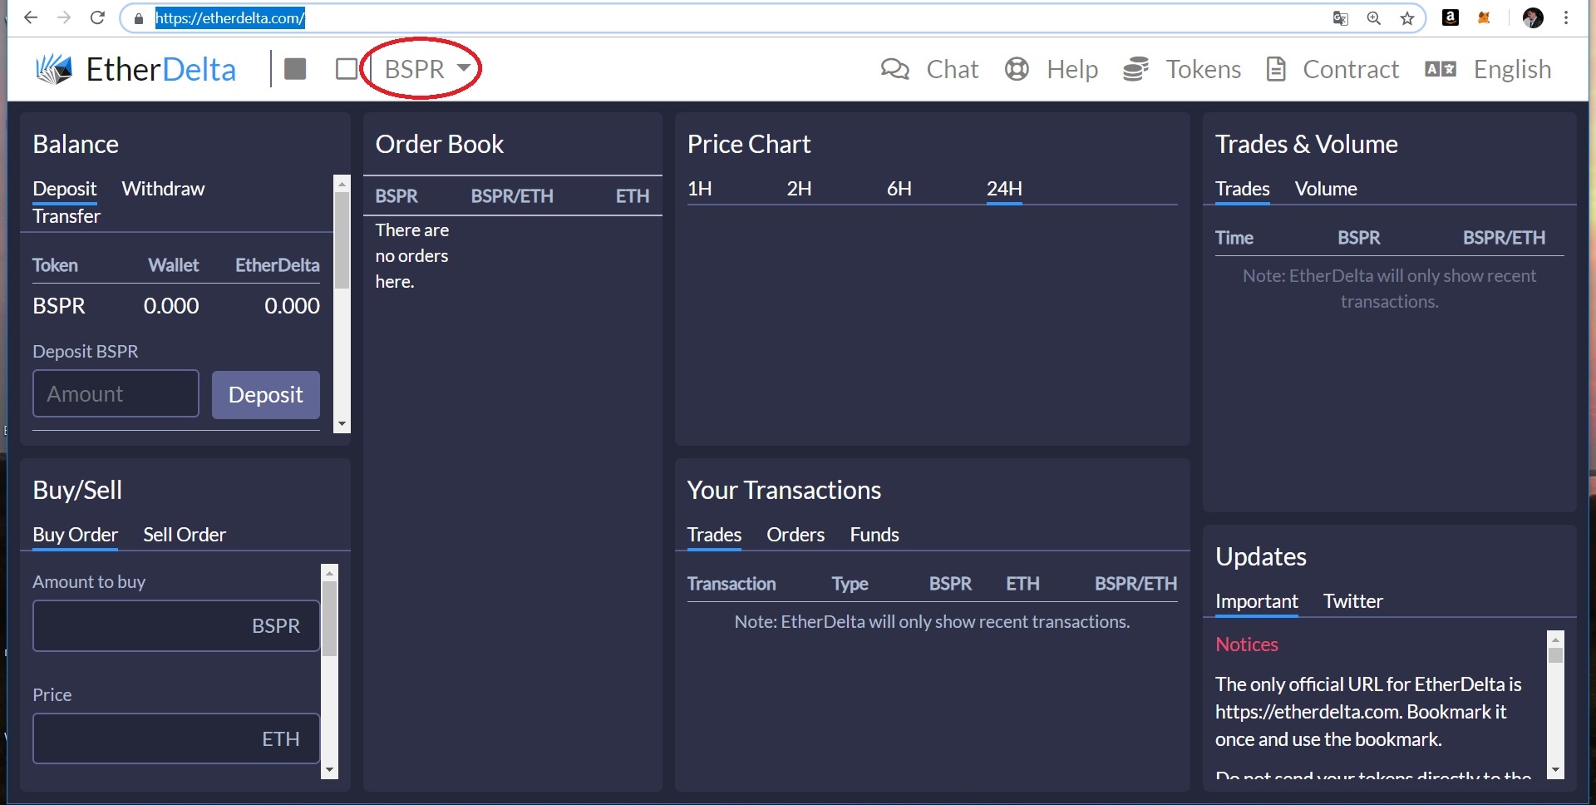The image size is (1596, 805).
Task: Click the Notices heading in Updates
Action: (1247, 644)
